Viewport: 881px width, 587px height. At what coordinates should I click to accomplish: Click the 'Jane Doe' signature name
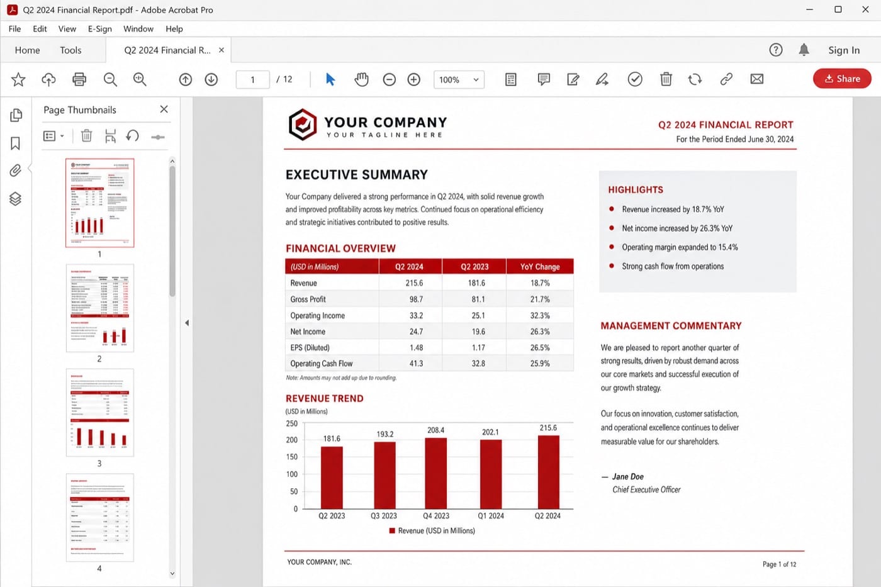[x=628, y=477]
